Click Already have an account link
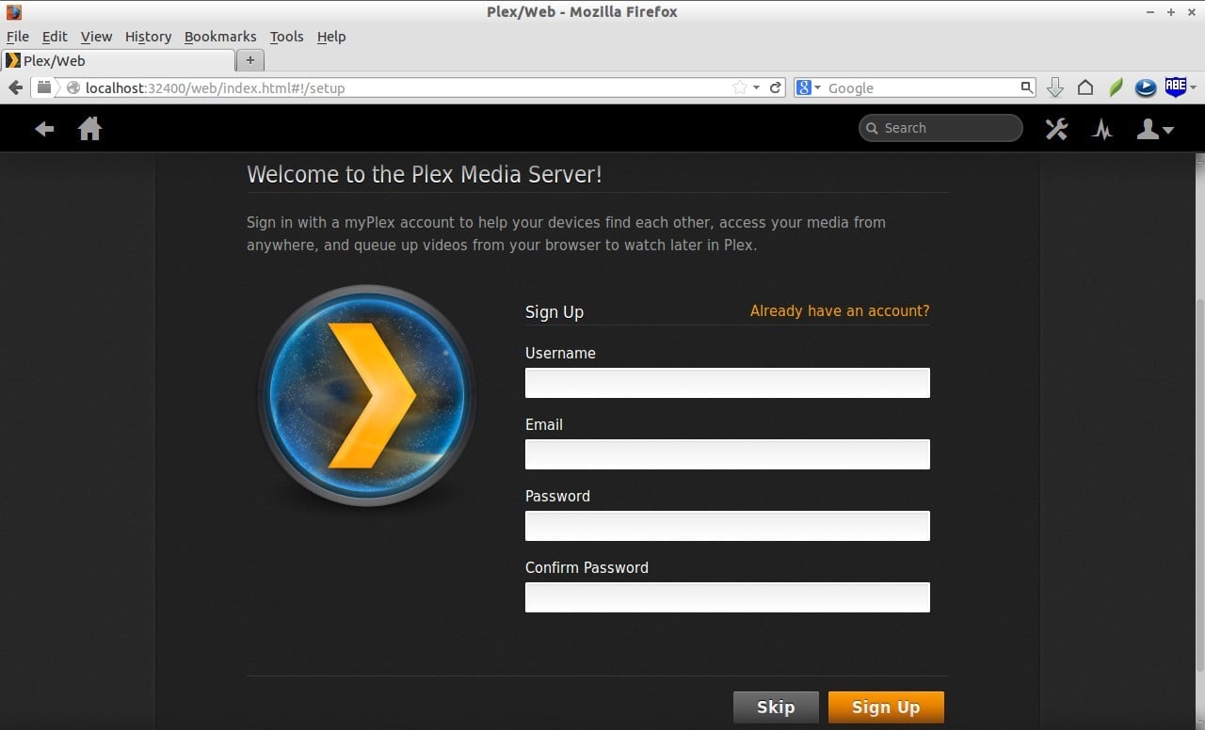Viewport: 1205px width, 730px height. click(x=840, y=310)
